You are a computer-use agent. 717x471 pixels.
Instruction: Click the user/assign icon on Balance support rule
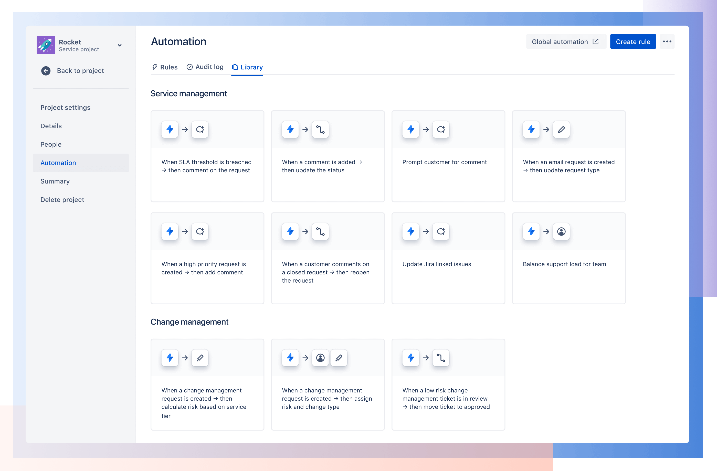pyautogui.click(x=561, y=231)
